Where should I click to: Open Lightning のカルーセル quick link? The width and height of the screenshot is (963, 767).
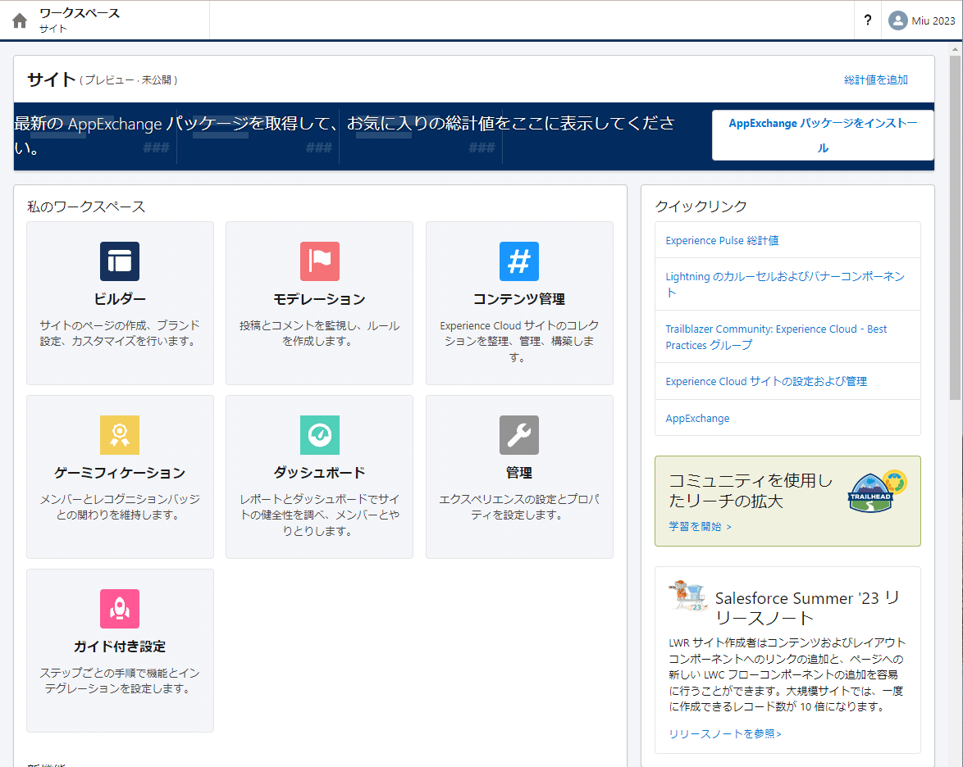coord(785,284)
